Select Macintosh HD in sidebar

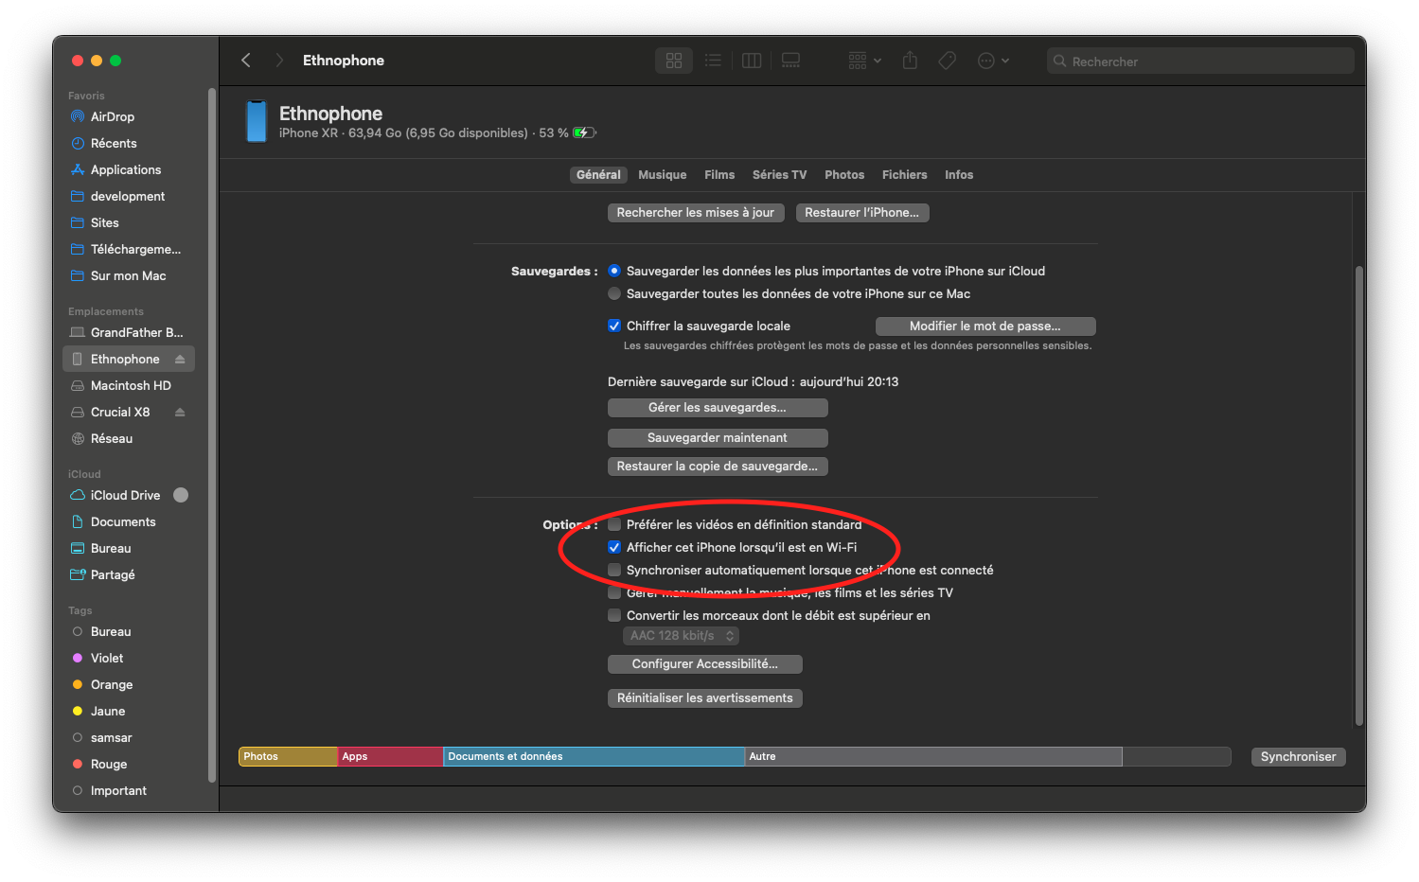(129, 385)
